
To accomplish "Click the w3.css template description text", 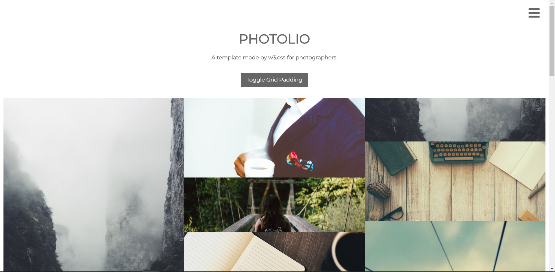I will (x=274, y=58).
